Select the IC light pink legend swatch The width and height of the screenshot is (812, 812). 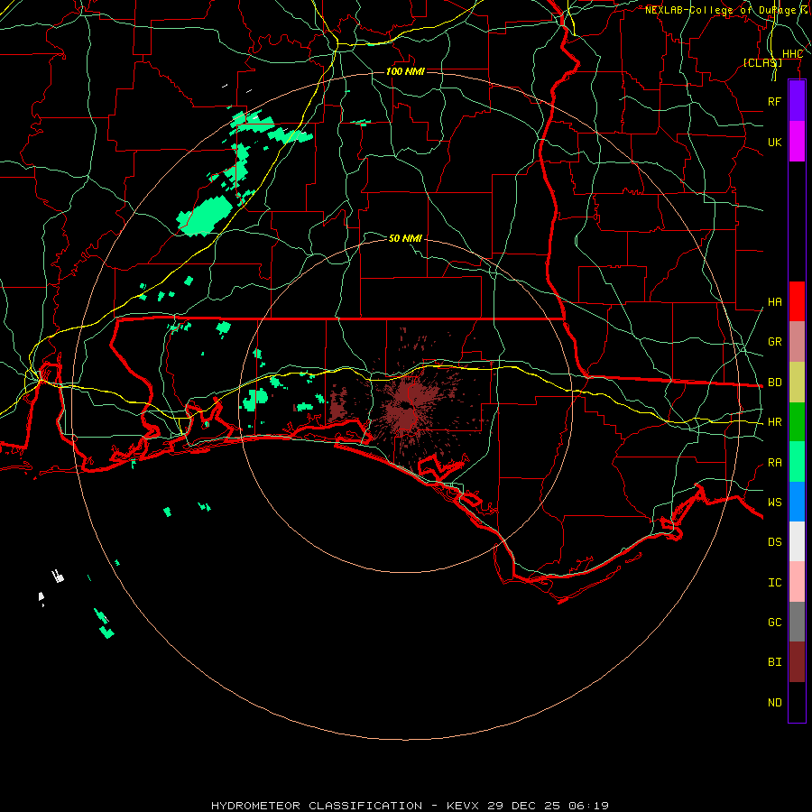797,582
